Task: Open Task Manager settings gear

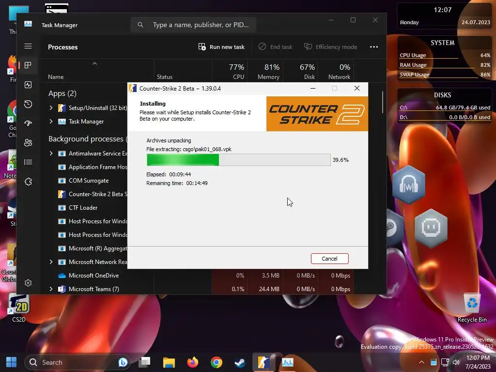Action: coord(28,283)
